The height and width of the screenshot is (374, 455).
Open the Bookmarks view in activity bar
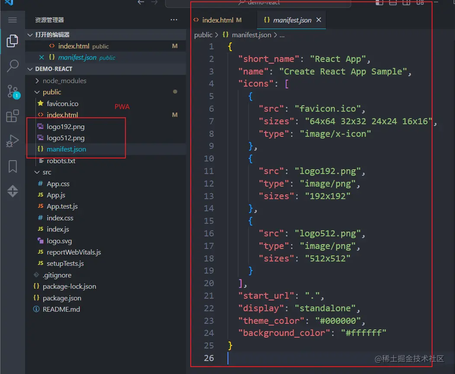(x=13, y=166)
